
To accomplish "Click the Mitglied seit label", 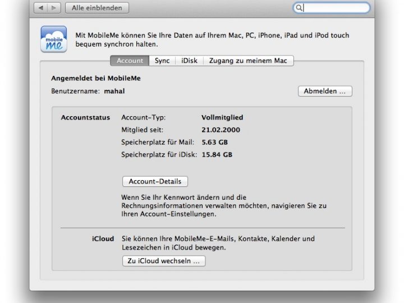I will [142, 130].
